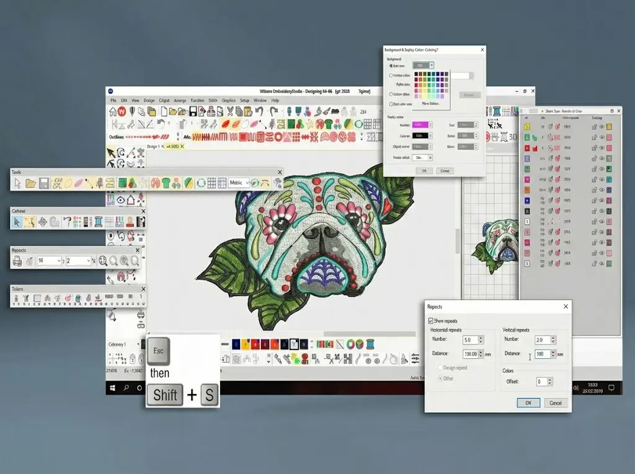Toggle eye visibility for first color row
Viewport: 635px width, 474px height.
point(601,126)
